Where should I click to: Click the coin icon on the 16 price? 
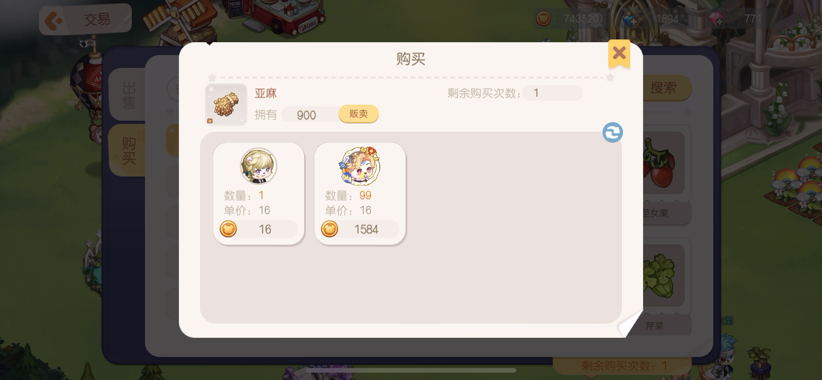click(x=228, y=229)
